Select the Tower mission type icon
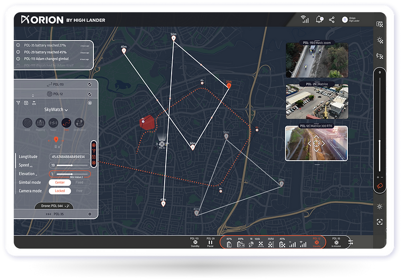Screen dimensions: 402x279 [53, 123]
